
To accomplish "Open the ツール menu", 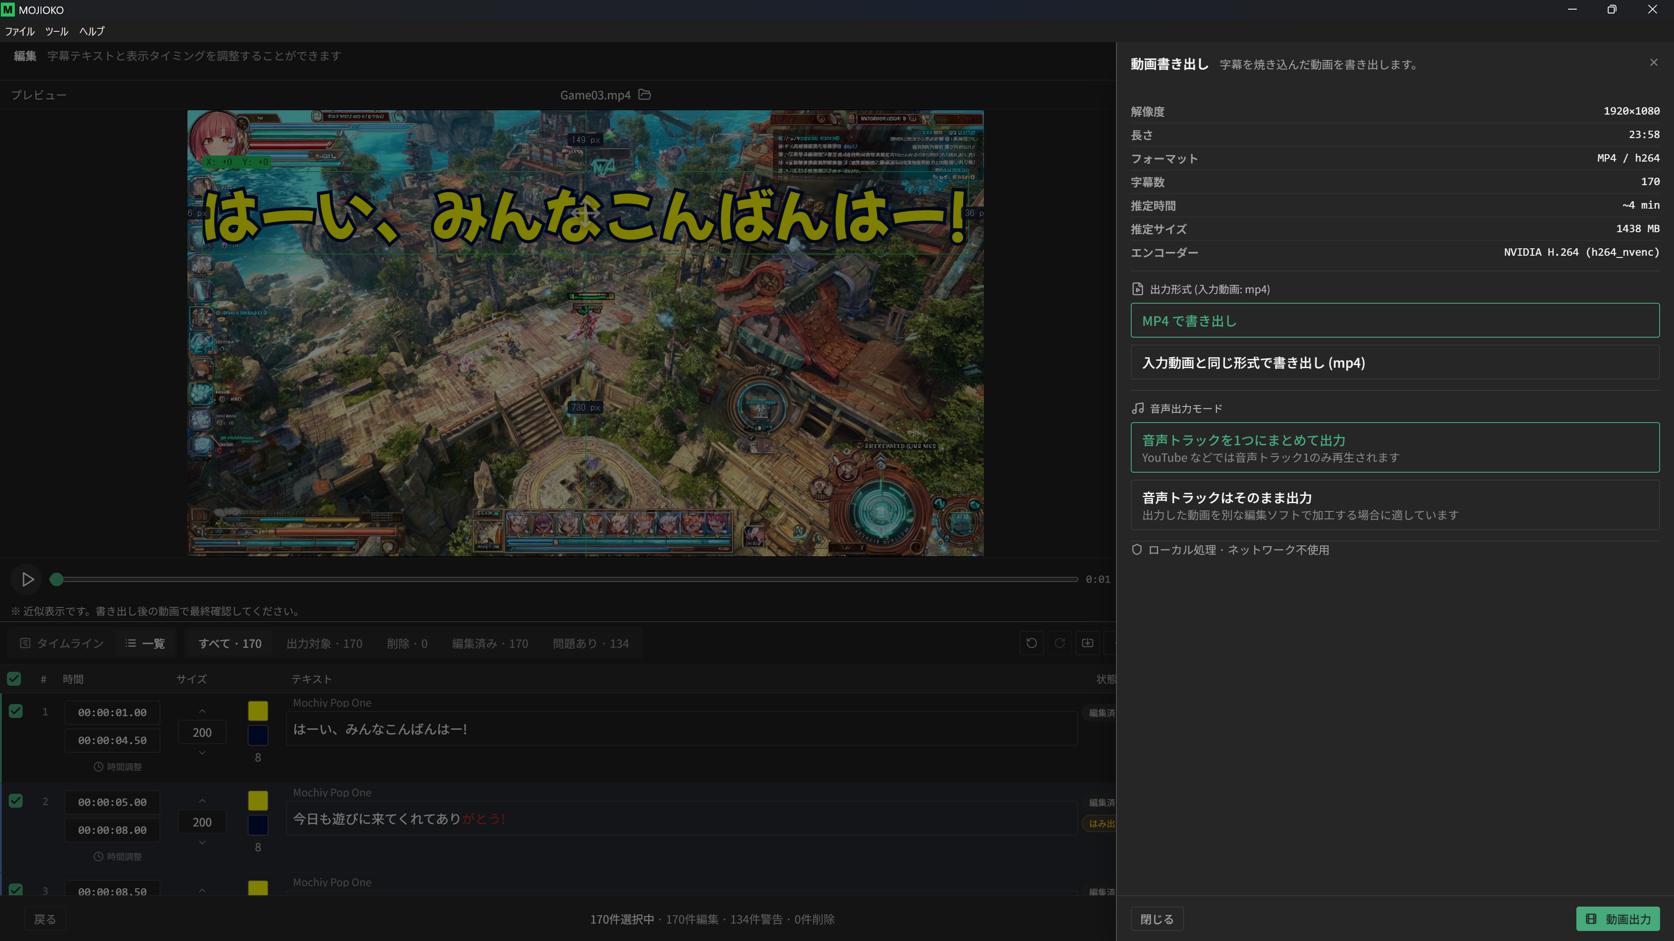I will (x=57, y=31).
